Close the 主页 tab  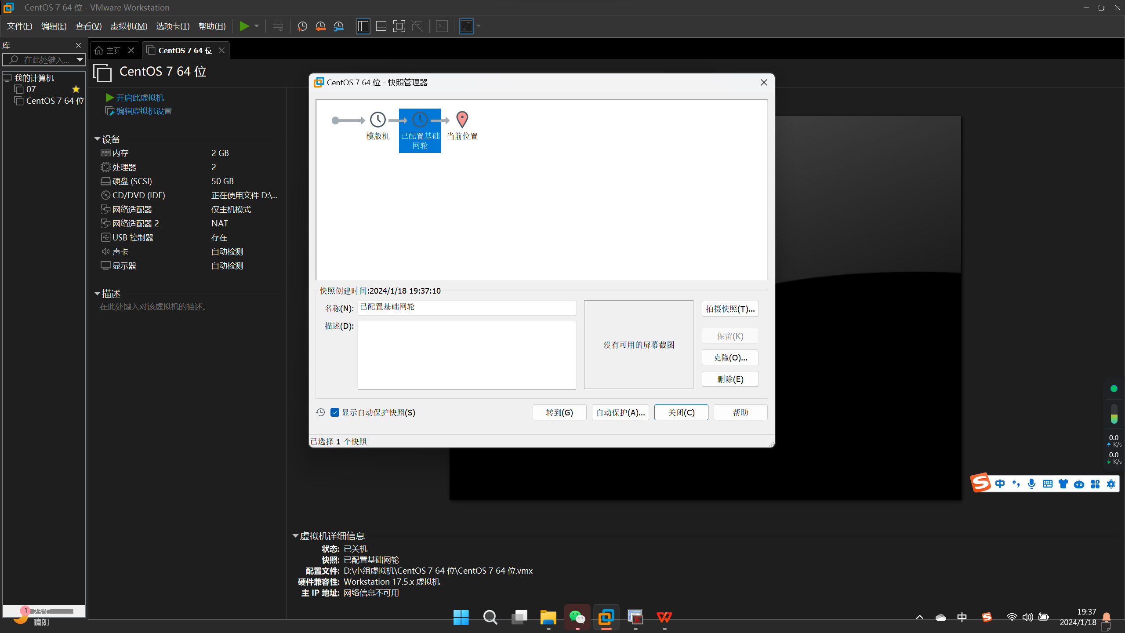(x=131, y=51)
